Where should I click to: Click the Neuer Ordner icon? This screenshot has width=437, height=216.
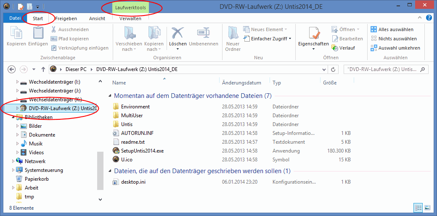233,34
